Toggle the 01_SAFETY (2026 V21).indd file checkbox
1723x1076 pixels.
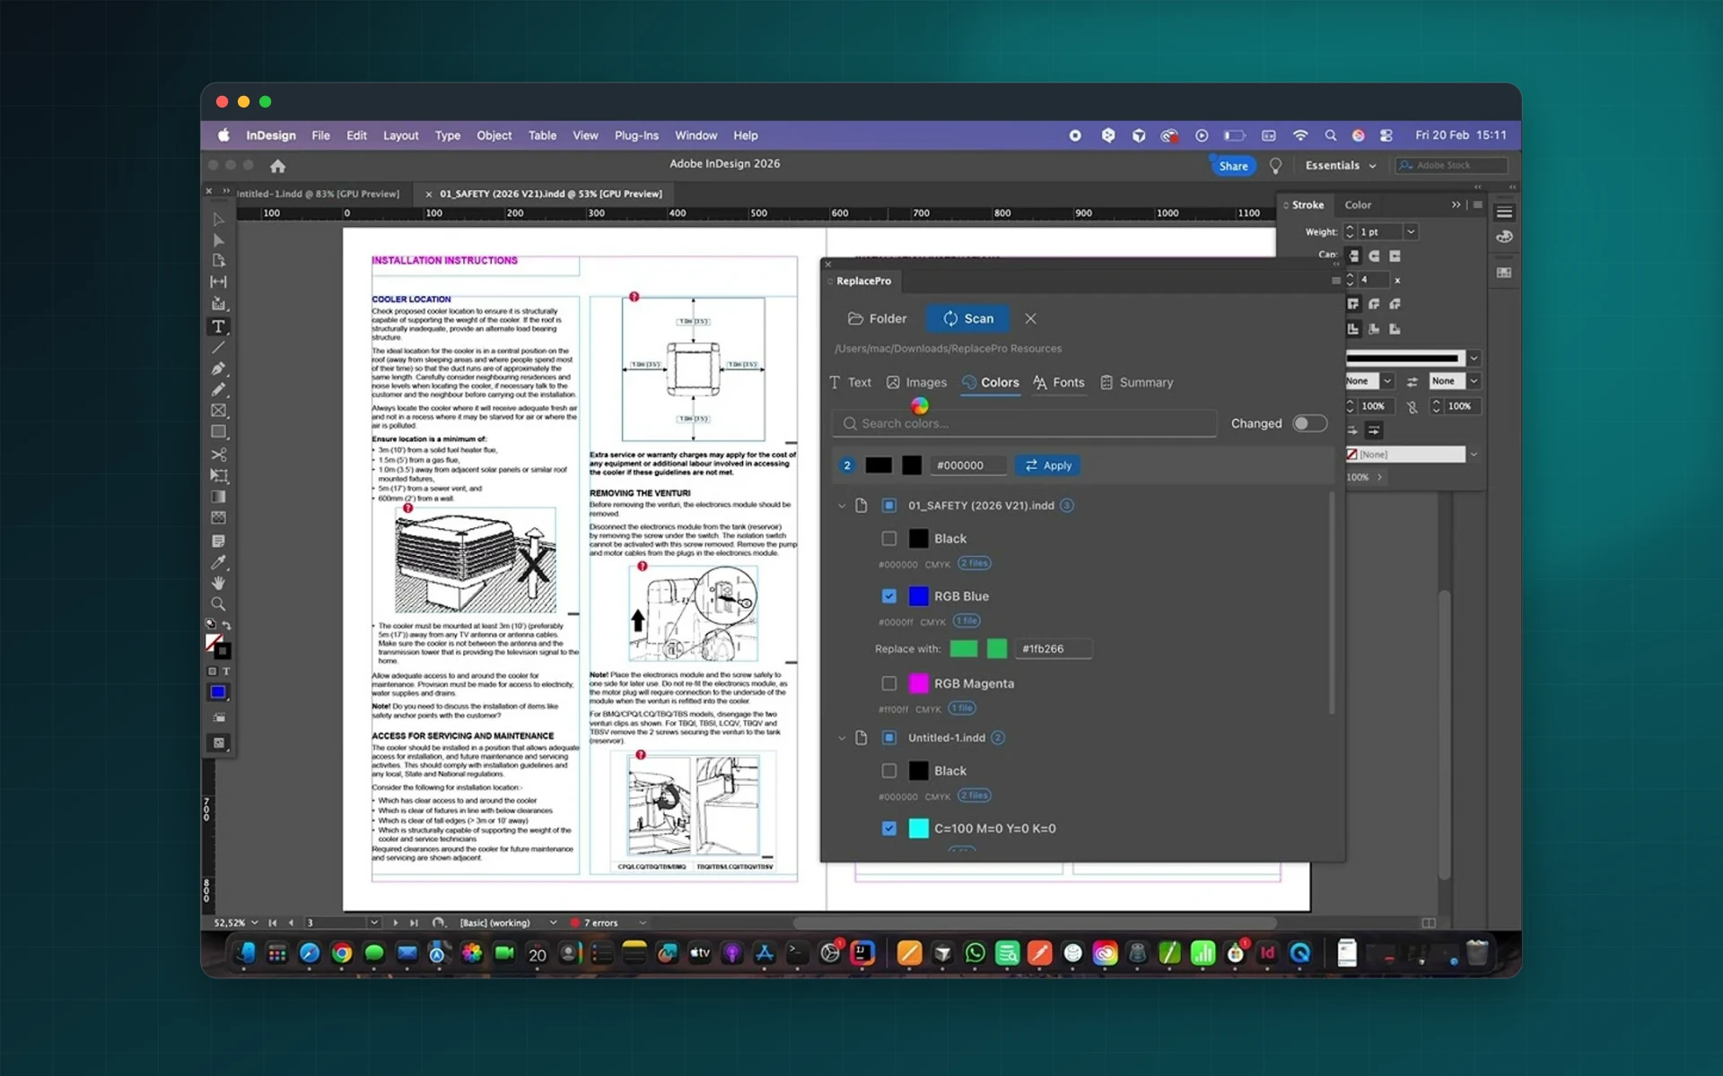(888, 506)
